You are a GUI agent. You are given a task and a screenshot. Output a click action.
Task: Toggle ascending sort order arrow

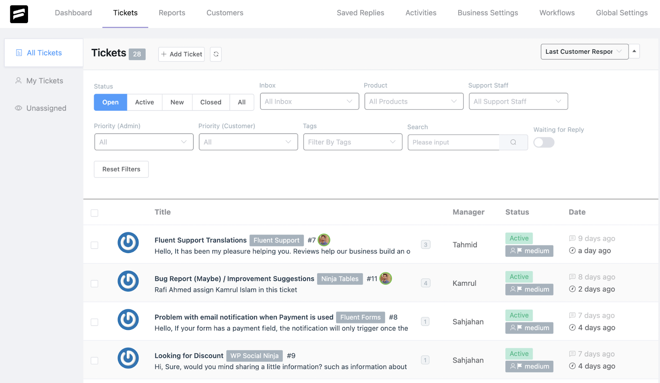coord(634,52)
